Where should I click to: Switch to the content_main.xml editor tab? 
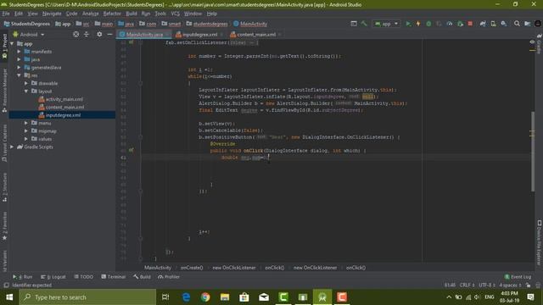pyautogui.click(x=255, y=34)
